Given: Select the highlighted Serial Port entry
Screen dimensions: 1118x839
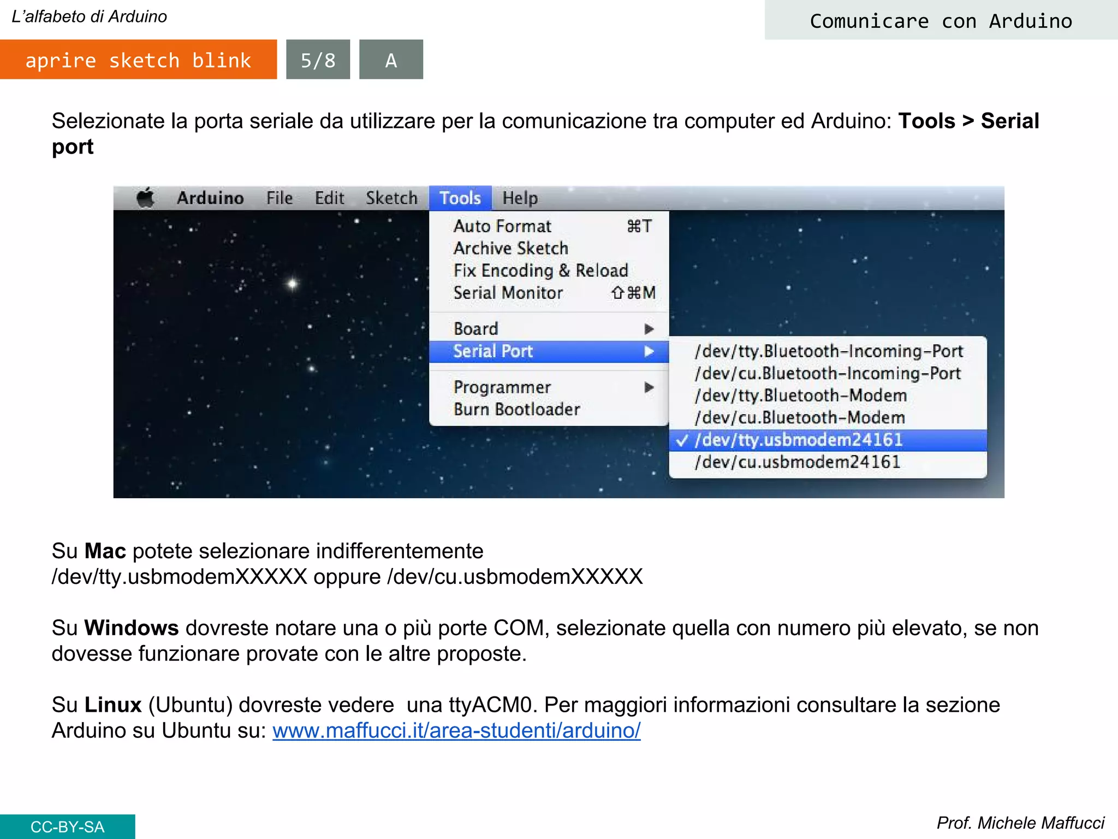Looking at the screenshot, I should coord(549,351).
